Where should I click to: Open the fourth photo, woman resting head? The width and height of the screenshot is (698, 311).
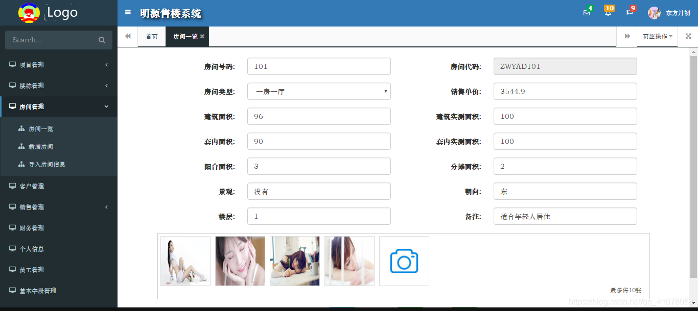coord(350,261)
